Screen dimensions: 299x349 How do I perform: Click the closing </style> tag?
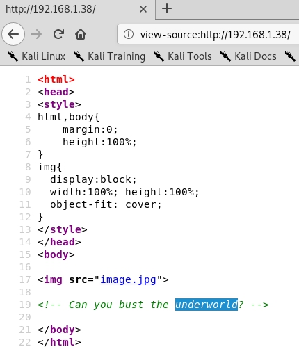pos(63,229)
